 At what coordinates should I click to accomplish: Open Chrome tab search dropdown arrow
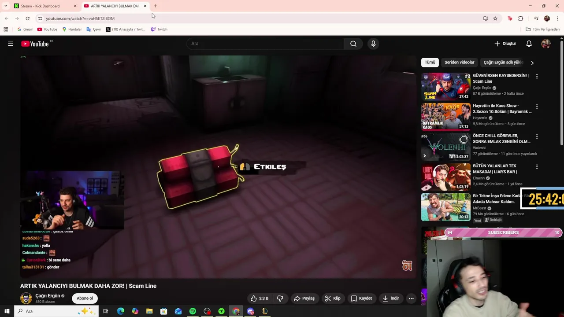tap(6, 6)
